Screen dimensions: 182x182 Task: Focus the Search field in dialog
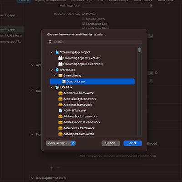94,42
